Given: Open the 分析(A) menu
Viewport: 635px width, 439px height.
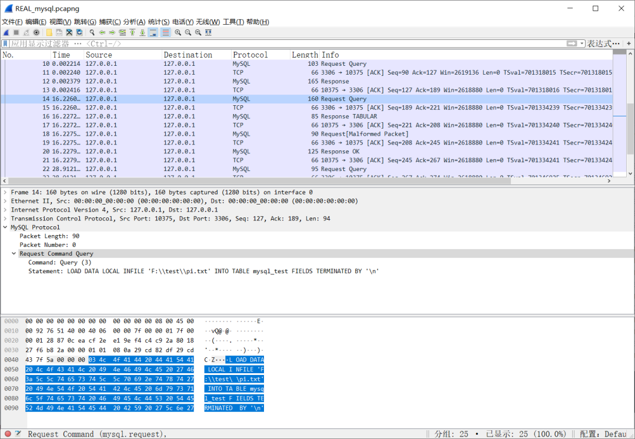Looking at the screenshot, I should click(x=134, y=22).
